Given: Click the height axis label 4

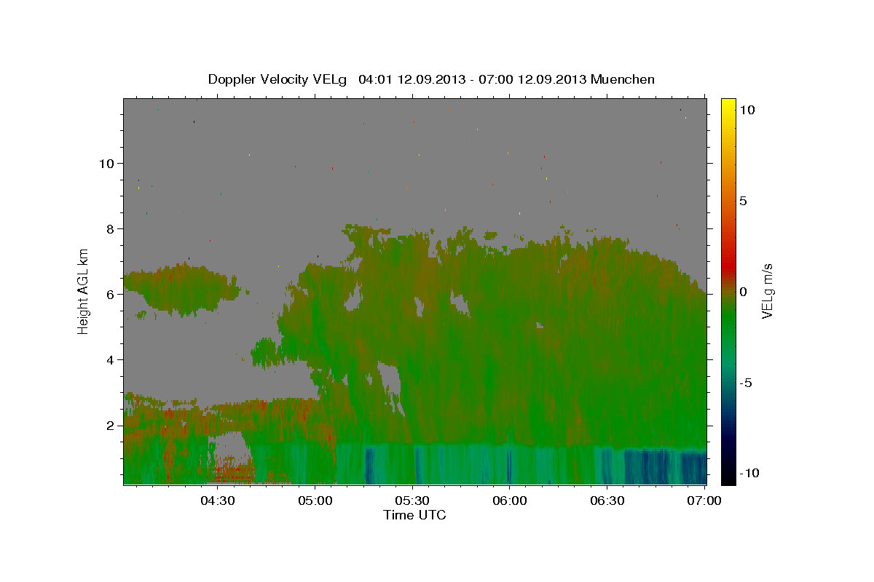Looking at the screenshot, I should pos(110,359).
